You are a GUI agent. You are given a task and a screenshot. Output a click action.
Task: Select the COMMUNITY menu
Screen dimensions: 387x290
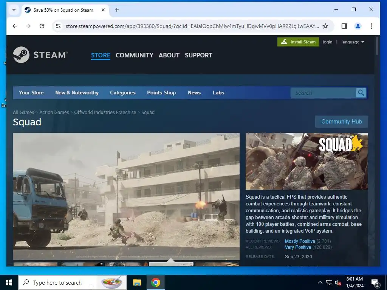point(135,55)
